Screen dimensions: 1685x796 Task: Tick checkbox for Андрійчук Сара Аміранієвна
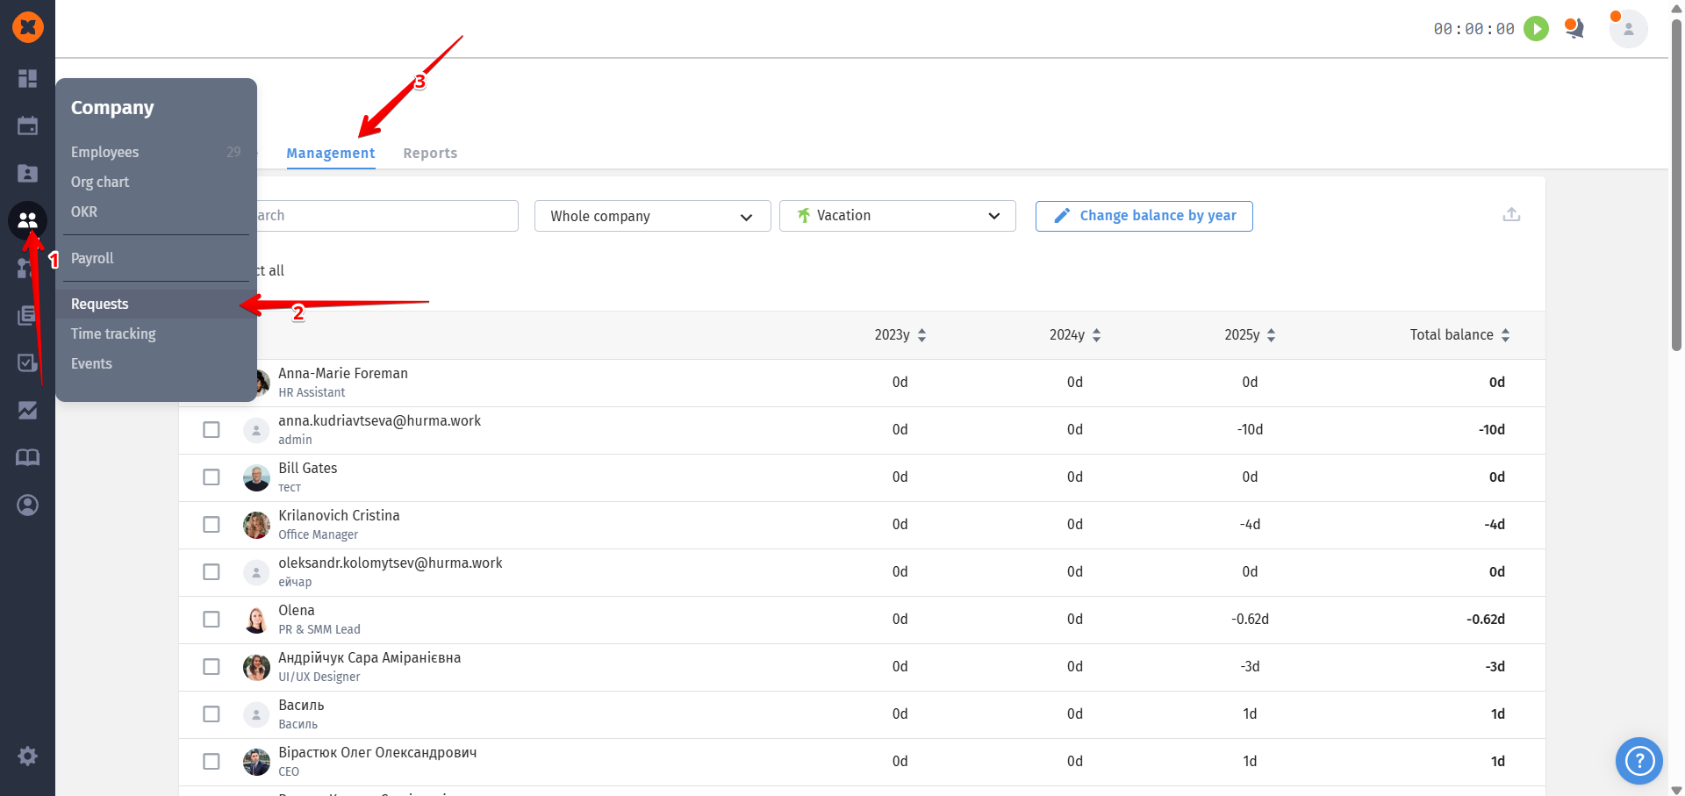coord(212,667)
